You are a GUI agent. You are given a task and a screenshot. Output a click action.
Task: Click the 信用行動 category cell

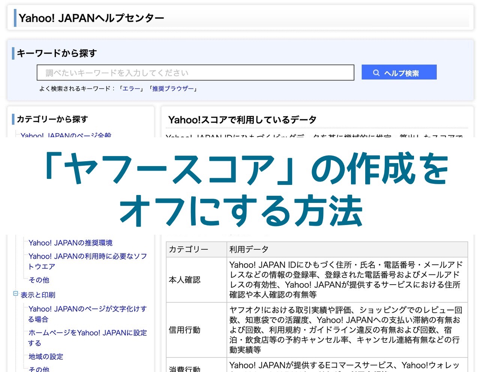point(196,330)
